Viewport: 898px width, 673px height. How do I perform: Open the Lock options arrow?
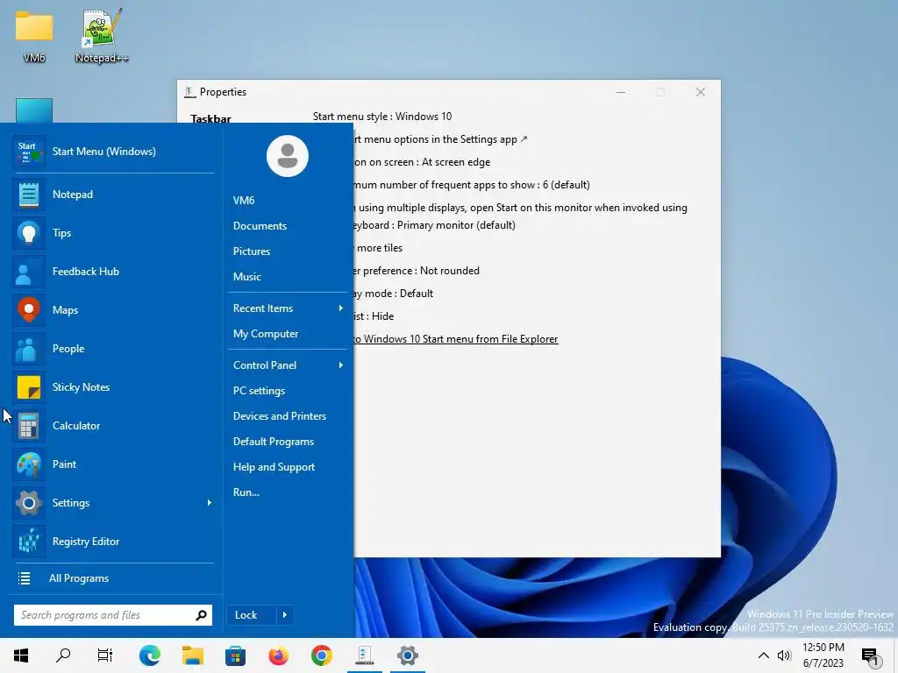pos(285,615)
